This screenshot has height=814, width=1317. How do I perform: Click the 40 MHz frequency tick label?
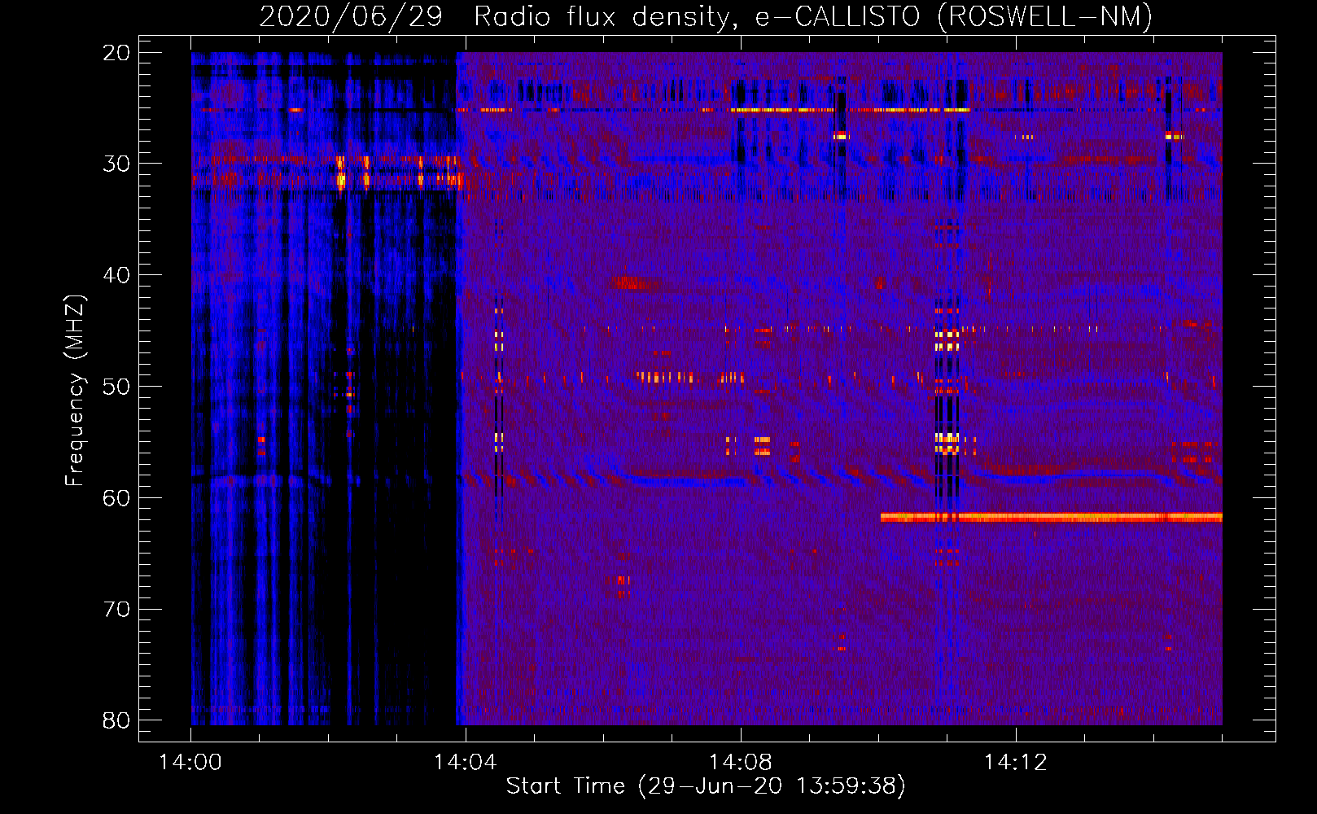116,275
